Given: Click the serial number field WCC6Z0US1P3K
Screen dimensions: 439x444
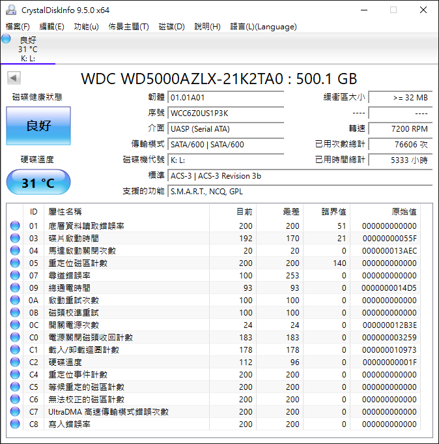Looking at the screenshot, I should click(226, 113).
